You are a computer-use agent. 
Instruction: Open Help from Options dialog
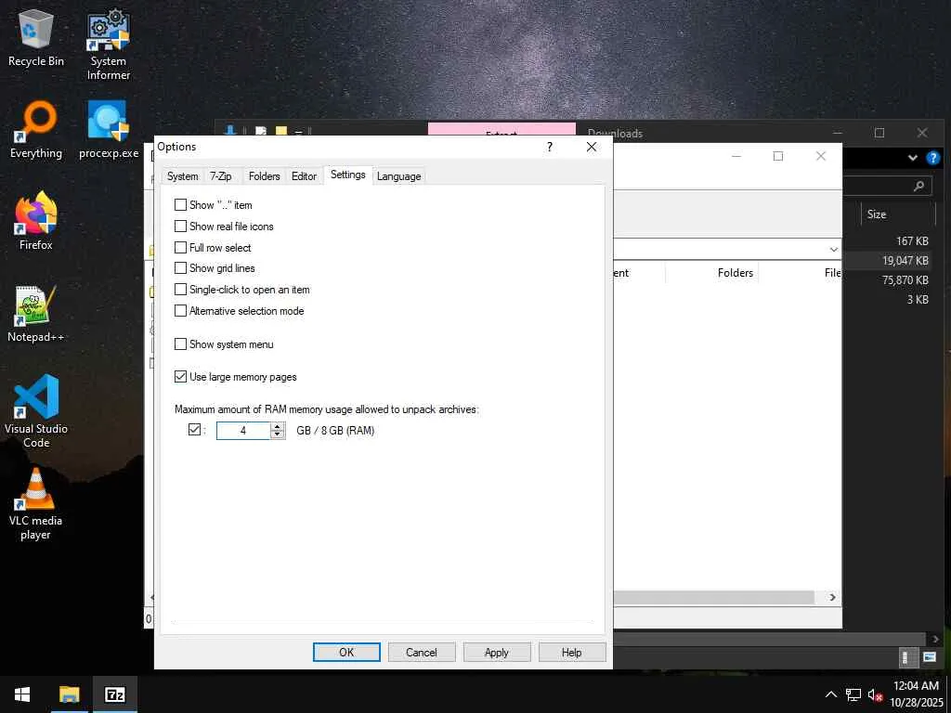(571, 653)
